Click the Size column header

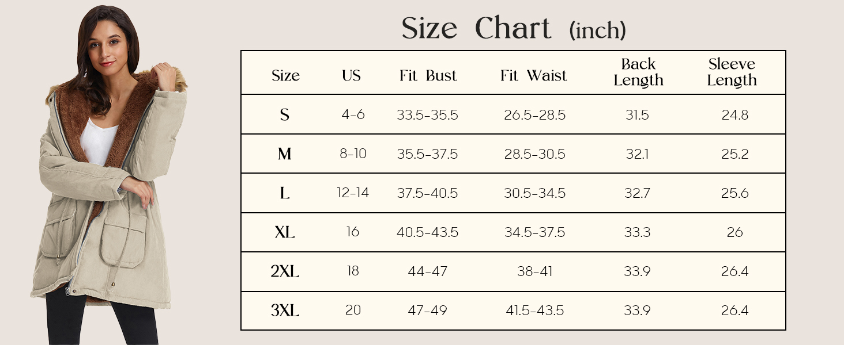coord(285,75)
